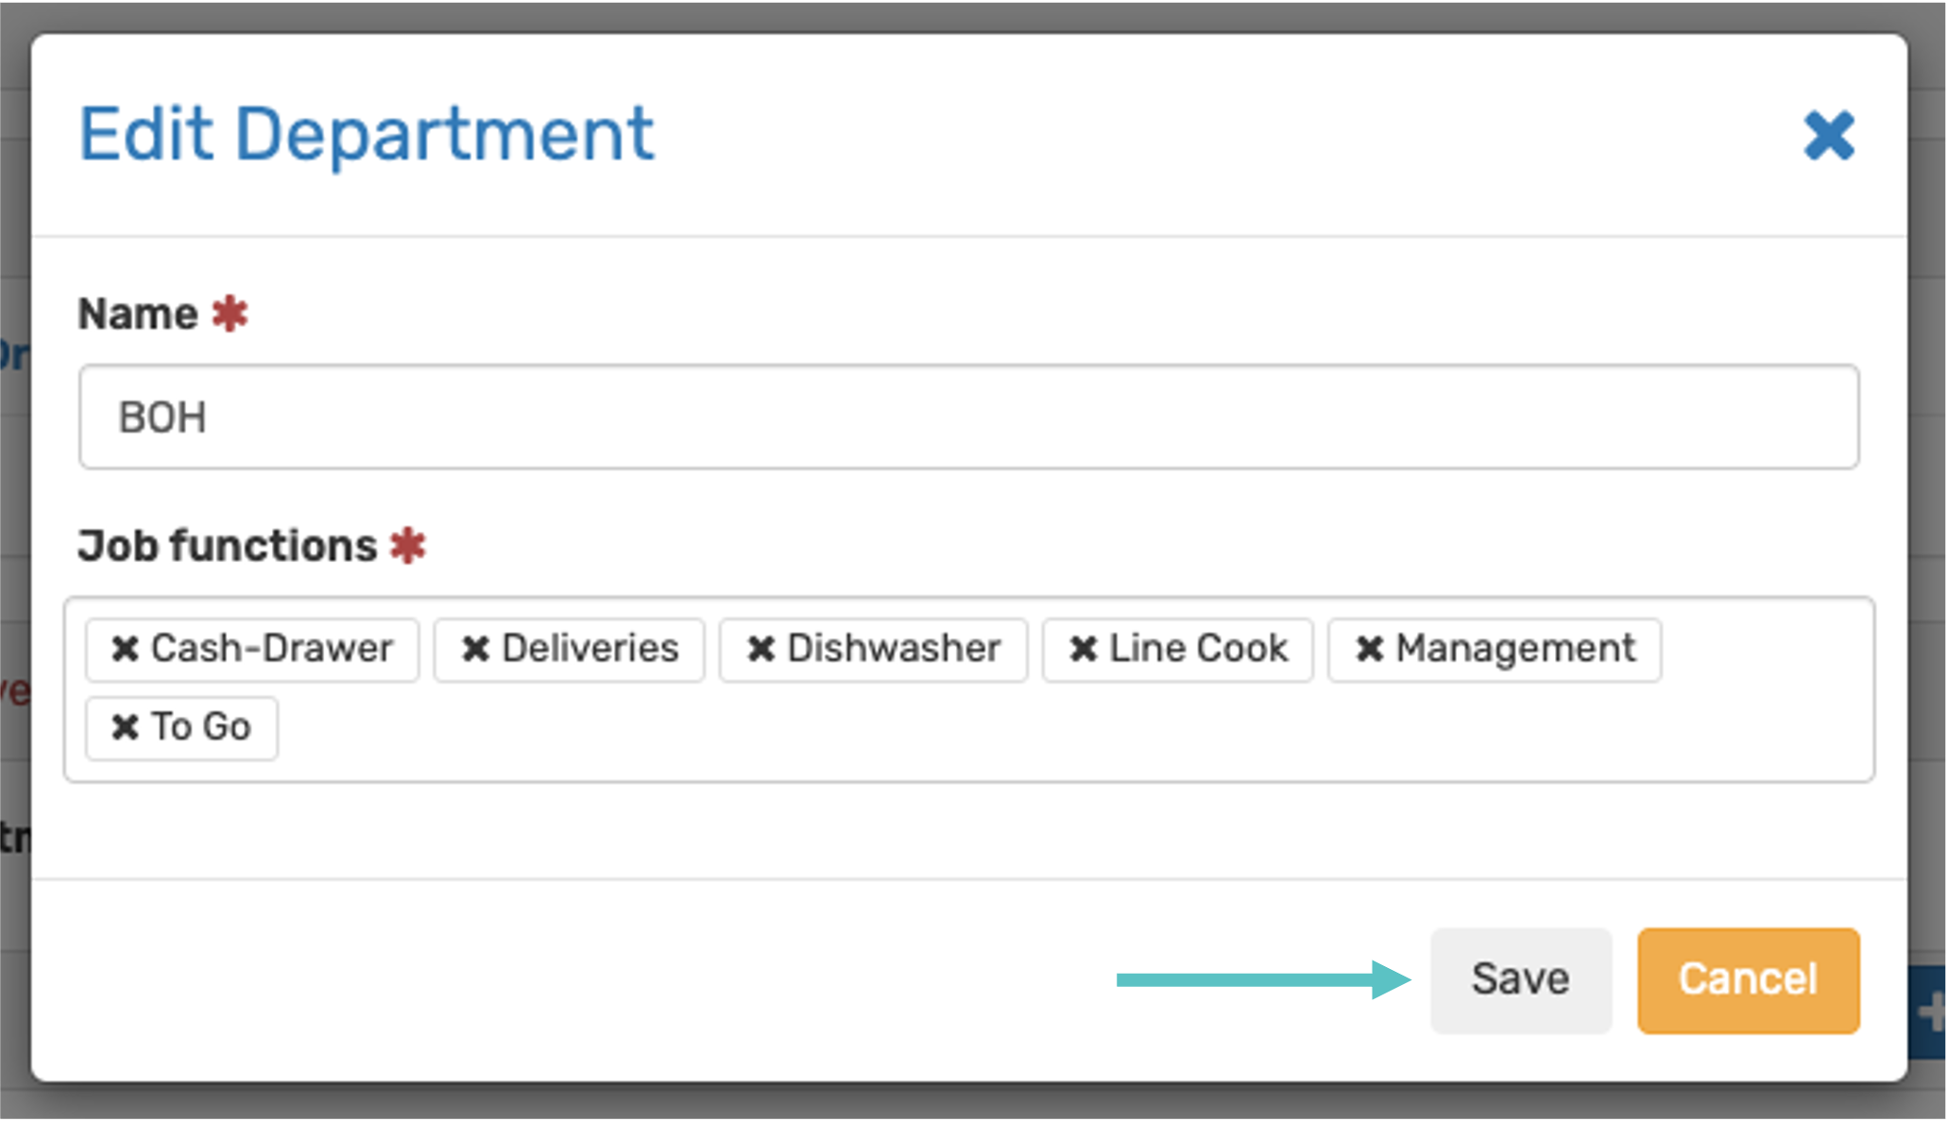The width and height of the screenshot is (1948, 1121).
Task: Click into the Name field containing BOH
Action: [x=968, y=416]
